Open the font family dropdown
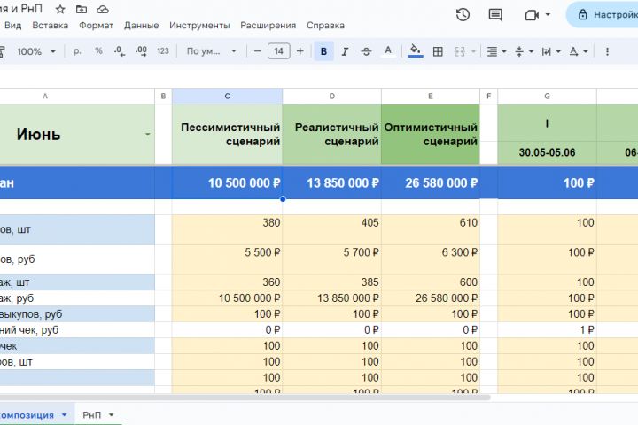This screenshot has height=425, width=638. (x=211, y=51)
